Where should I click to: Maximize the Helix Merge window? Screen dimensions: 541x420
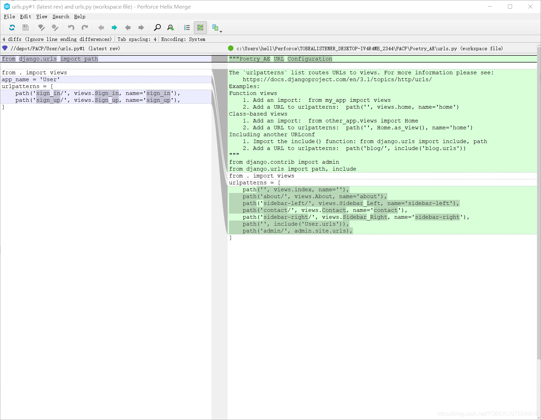pyautogui.click(x=510, y=7)
